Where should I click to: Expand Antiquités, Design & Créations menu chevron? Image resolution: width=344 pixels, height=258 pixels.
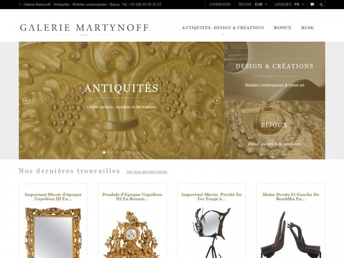pyautogui.click(x=223, y=34)
